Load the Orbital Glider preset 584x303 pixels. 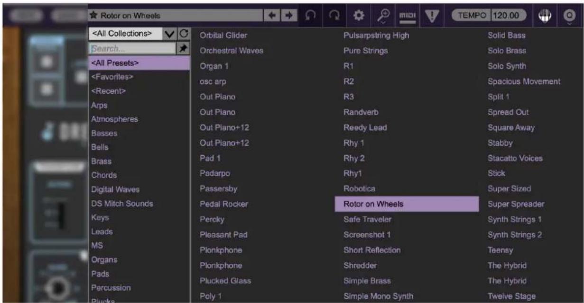tap(223, 36)
